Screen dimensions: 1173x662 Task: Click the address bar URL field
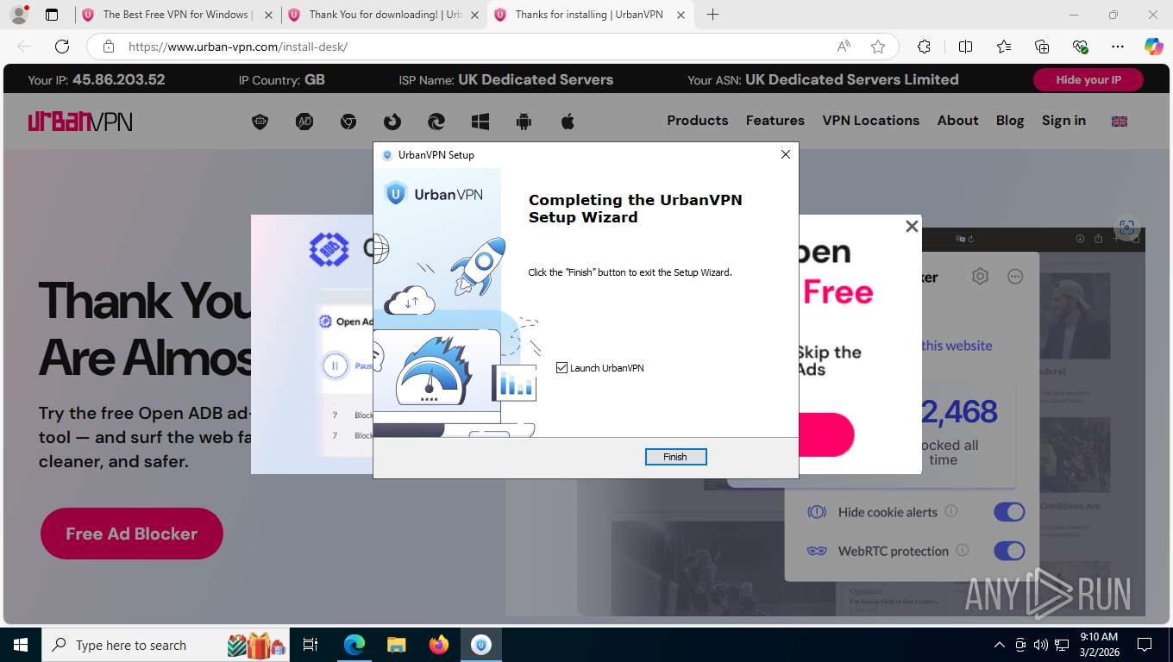(x=474, y=47)
